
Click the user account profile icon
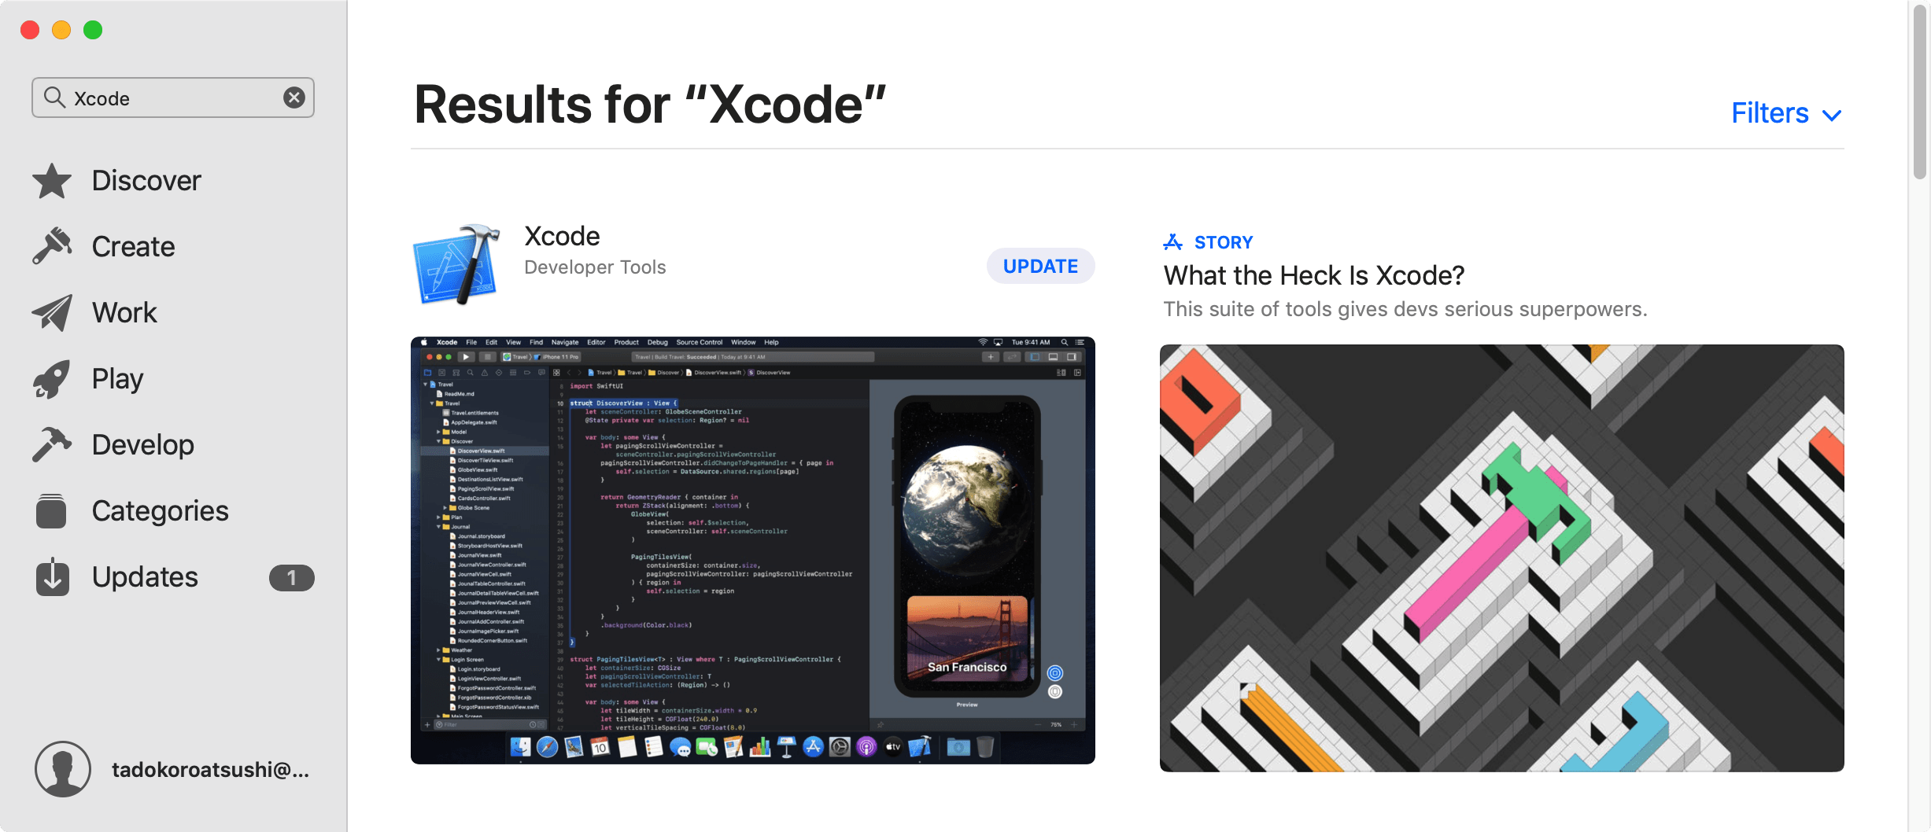pyautogui.click(x=63, y=769)
